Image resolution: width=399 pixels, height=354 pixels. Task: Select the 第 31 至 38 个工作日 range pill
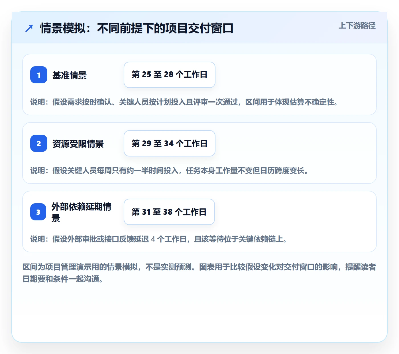coord(169,212)
